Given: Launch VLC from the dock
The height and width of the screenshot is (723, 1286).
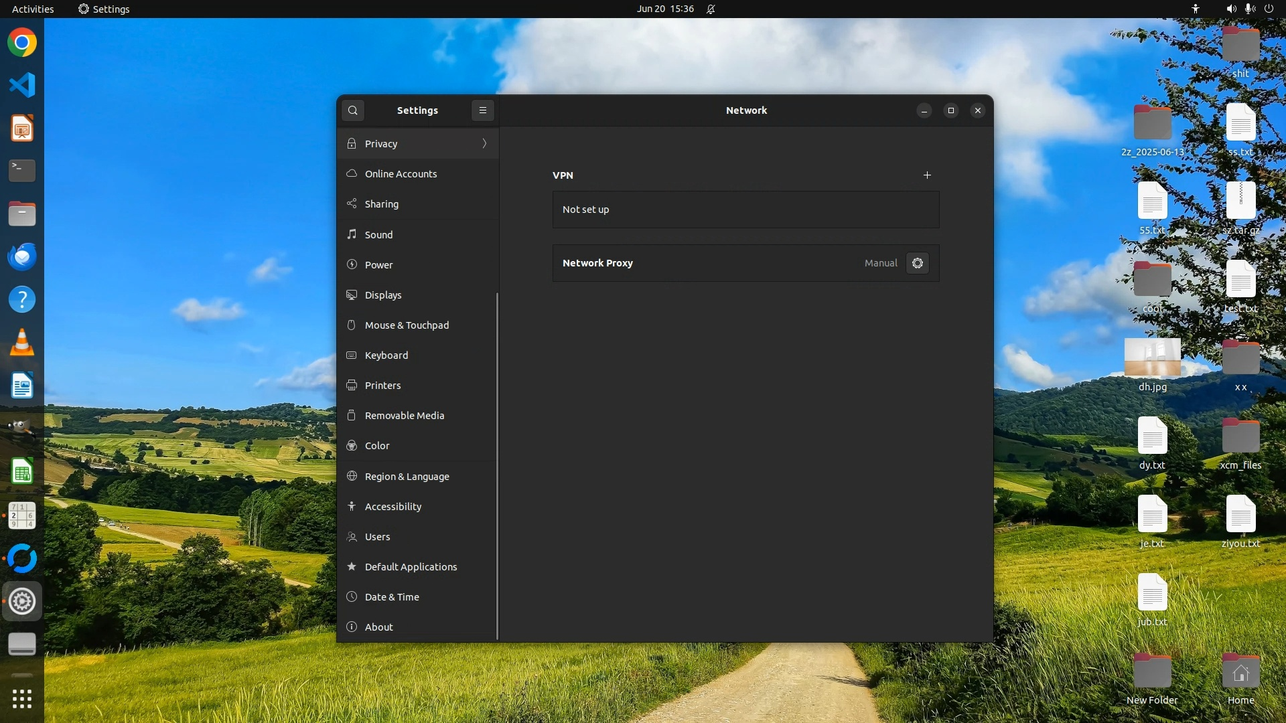Looking at the screenshot, I should (22, 343).
